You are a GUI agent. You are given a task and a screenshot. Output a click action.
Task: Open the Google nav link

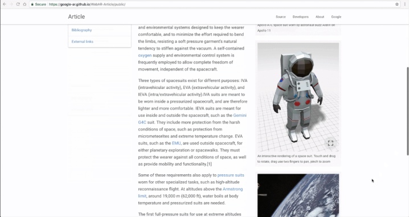336,17
